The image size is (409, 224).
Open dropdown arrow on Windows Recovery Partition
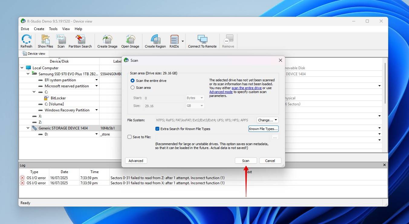coord(97,110)
